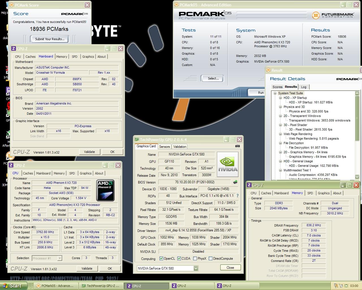
Task: Collapse the File Decryption node
Action: (x=280, y=143)
